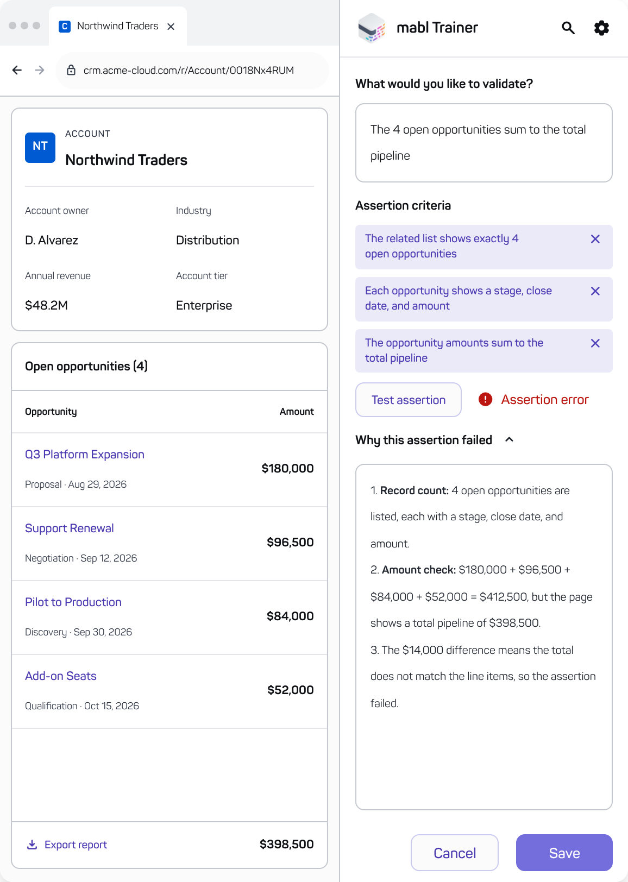Remove 'Each opportunity shows a stage' criterion
Screen dimensions: 628x882
click(x=595, y=291)
